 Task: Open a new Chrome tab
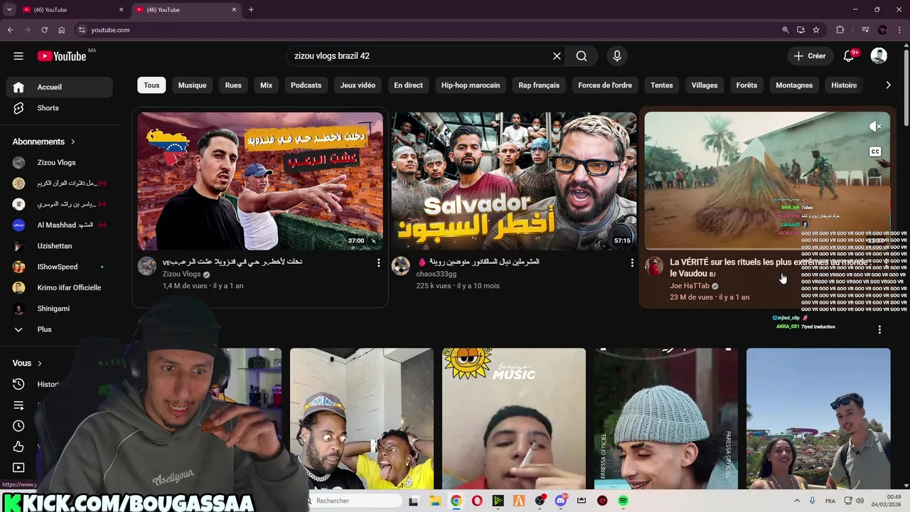251,10
